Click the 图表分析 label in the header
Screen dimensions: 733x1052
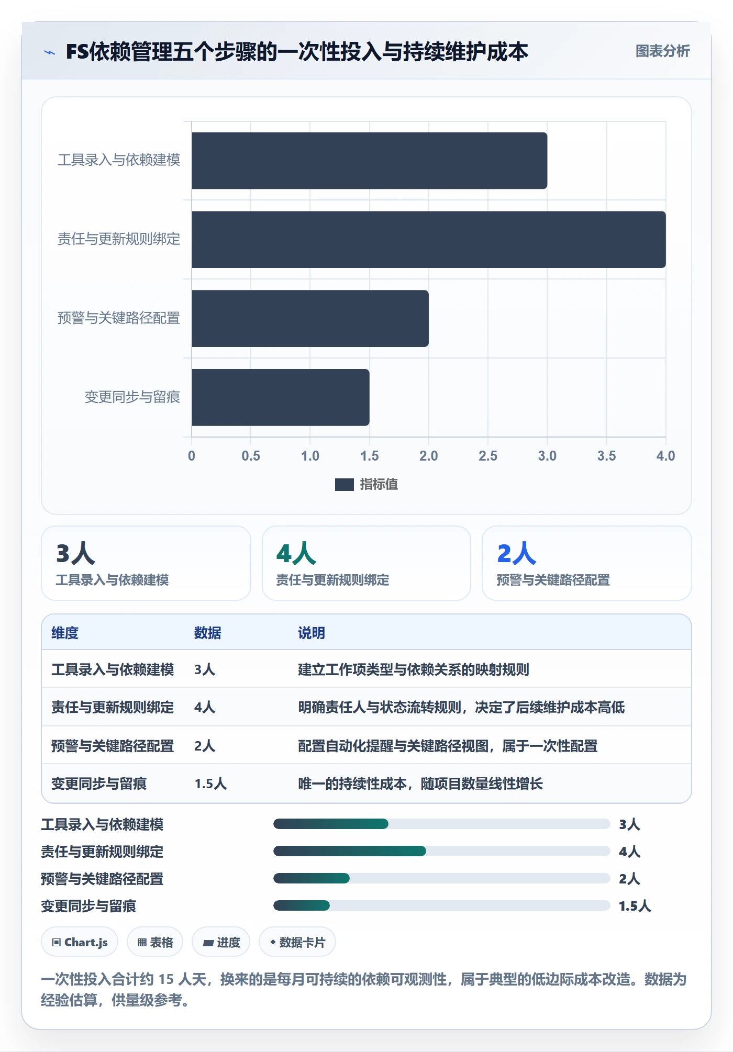(662, 51)
